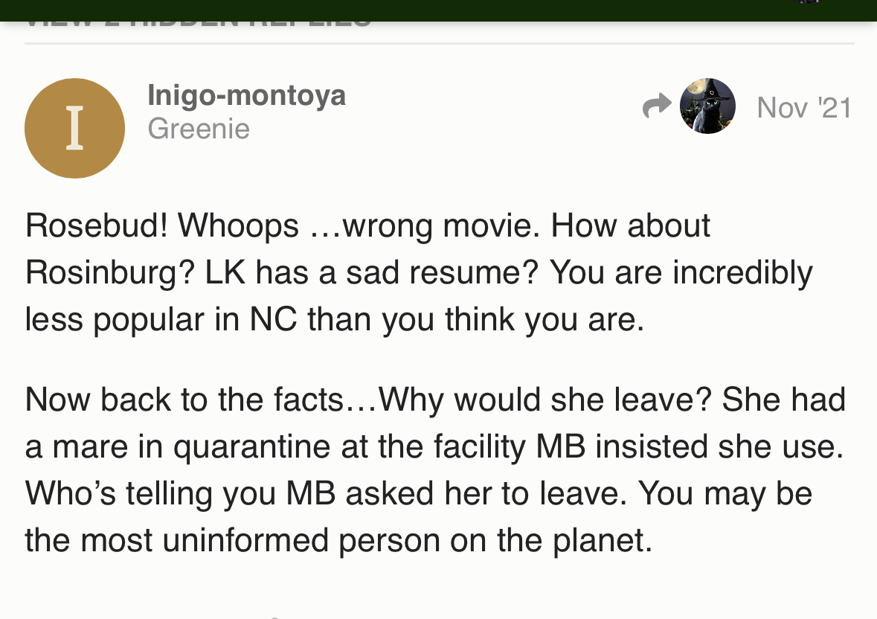Click the words "MB insisted she use"
The width and height of the screenshot is (877, 619).
[x=689, y=447]
